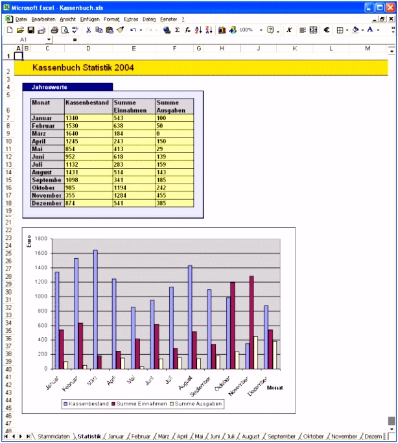Select column D header
The width and height of the screenshot is (398, 443).
coord(88,49)
